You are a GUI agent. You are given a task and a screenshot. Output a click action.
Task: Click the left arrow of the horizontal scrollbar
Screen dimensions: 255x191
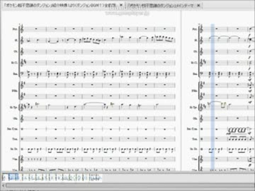[x=3, y=185]
